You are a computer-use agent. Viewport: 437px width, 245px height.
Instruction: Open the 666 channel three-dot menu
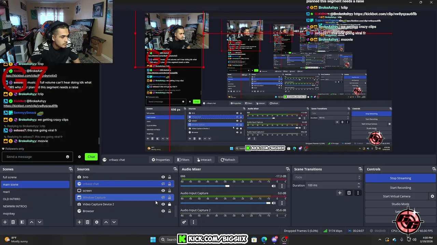pos(282,186)
